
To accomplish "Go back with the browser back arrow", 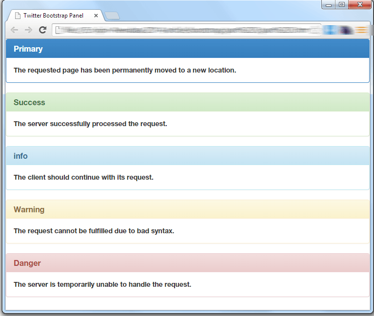I will click(15, 30).
